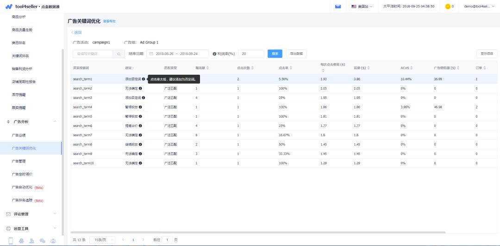Click the WeChat icon at sidebar bottom
500x246 pixels.
43,240
